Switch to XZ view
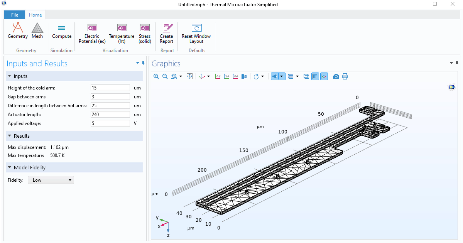 [235, 76]
